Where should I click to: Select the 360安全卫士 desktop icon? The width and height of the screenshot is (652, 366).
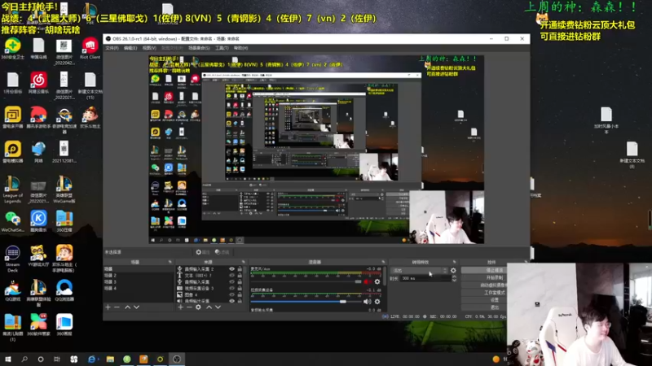(x=12, y=49)
